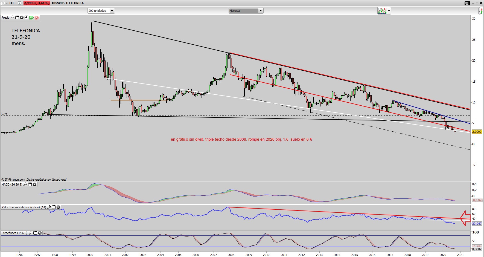Click the green export arrow in Precio panel
Viewport: 484px width, 257px height.
tap(31, 18)
